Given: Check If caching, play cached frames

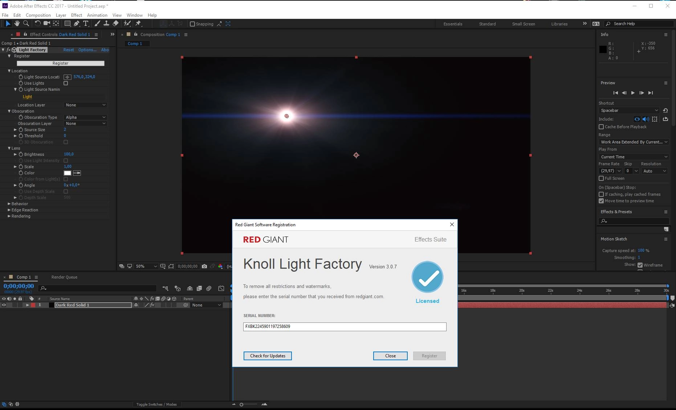Looking at the screenshot, I should 601,194.
